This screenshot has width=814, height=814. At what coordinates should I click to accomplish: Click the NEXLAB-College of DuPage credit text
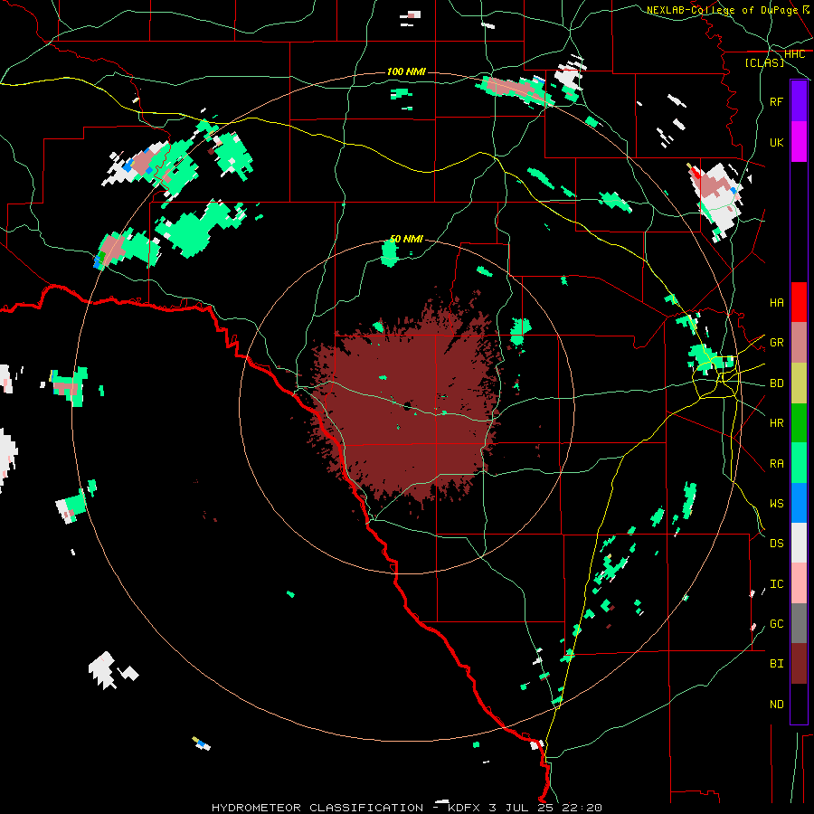723,10
